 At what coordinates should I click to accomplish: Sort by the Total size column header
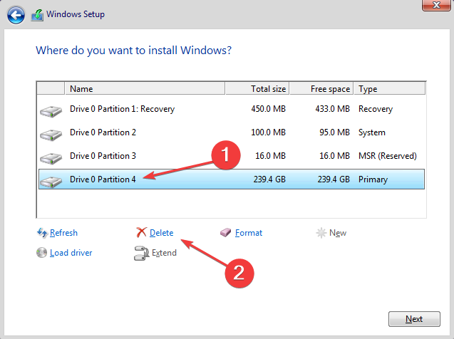click(257, 88)
